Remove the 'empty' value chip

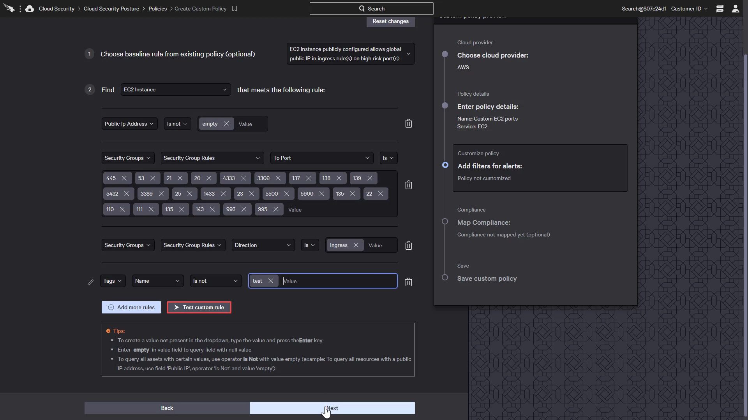coord(226,124)
